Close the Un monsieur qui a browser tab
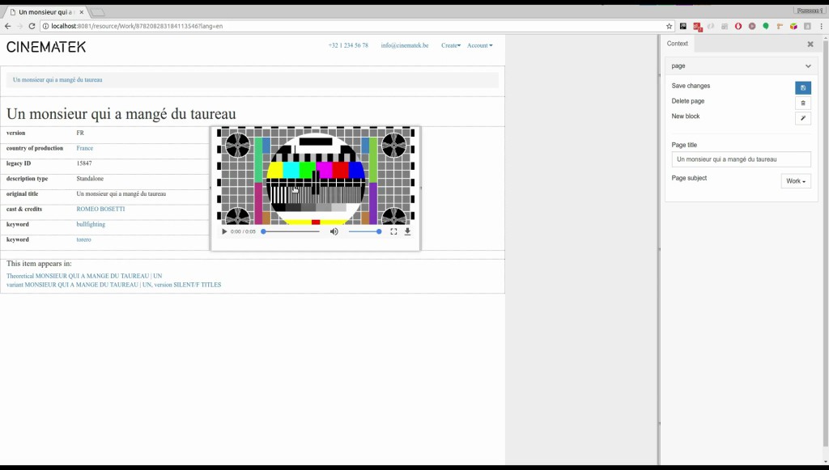829x470 pixels. pos(82,12)
